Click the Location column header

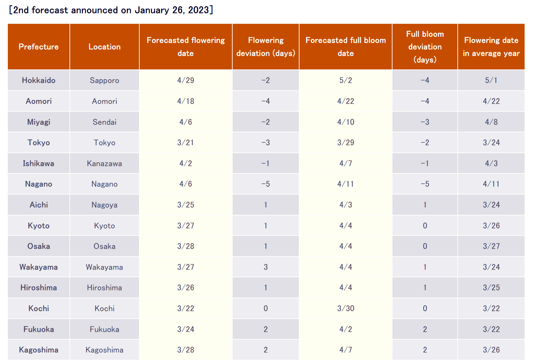coord(104,47)
